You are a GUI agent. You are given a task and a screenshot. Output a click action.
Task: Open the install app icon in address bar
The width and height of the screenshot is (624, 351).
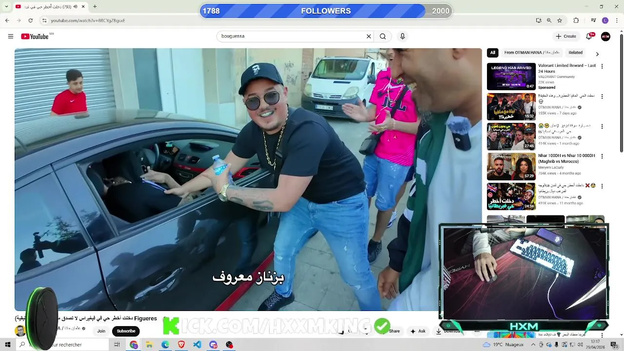(538, 20)
